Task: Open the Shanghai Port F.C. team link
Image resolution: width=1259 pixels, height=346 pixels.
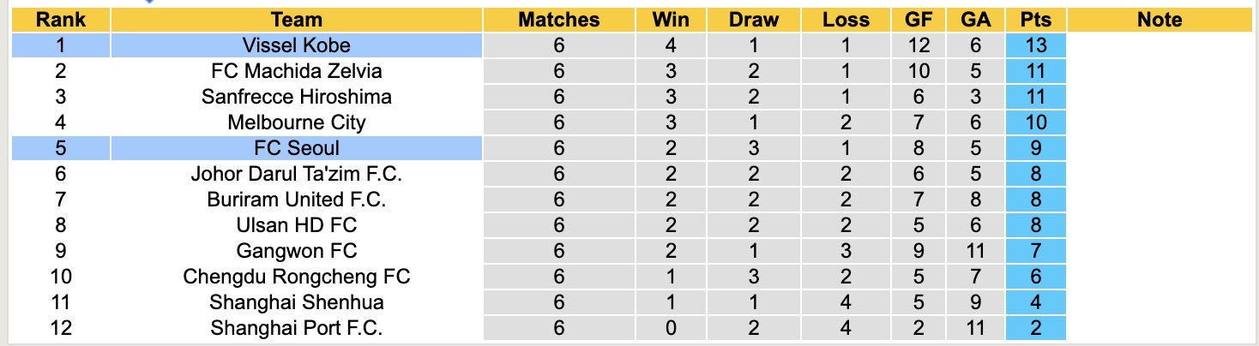Action: (x=296, y=328)
